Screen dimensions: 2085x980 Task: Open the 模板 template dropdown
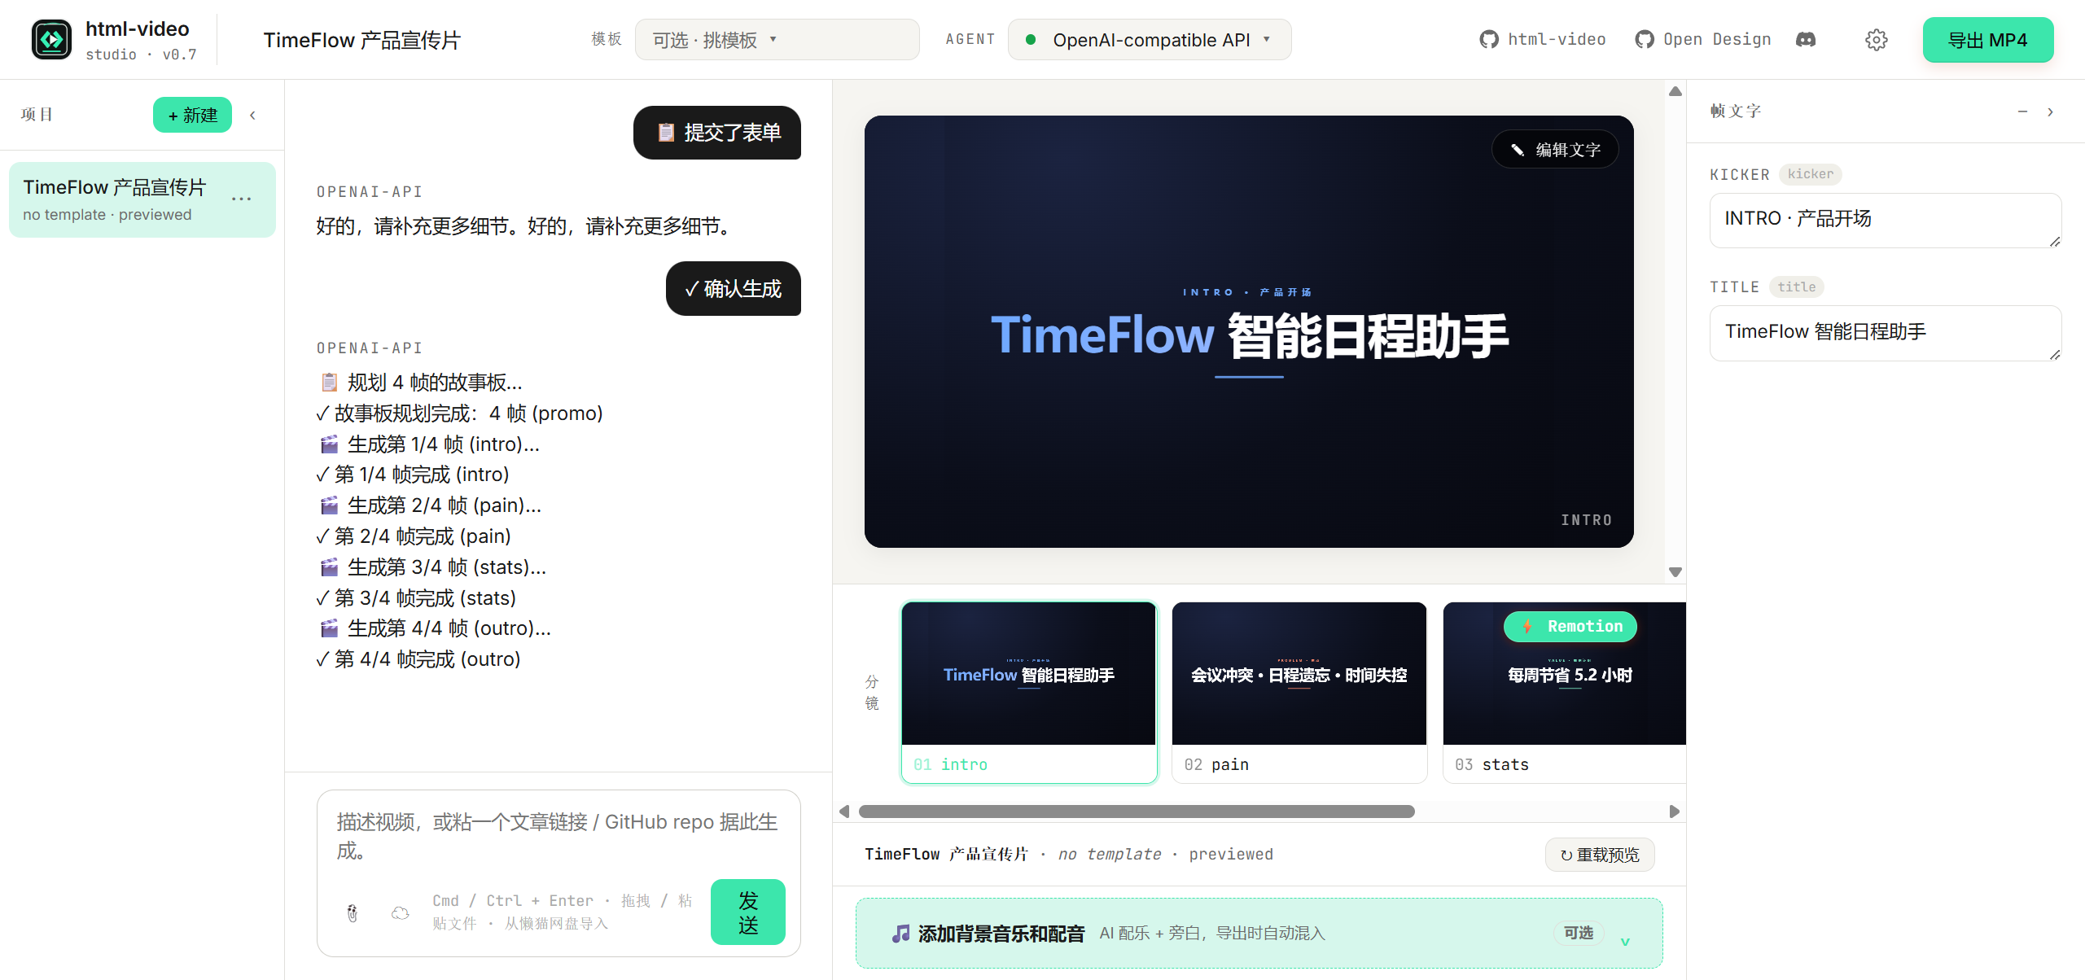pyautogui.click(x=777, y=40)
